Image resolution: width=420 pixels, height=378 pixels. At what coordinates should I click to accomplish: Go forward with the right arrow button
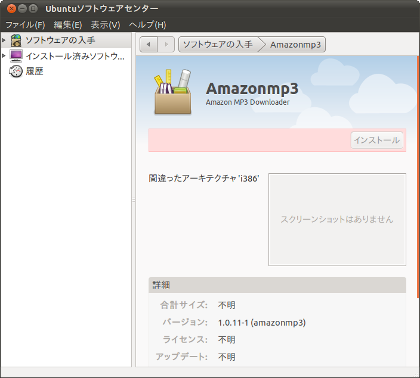(x=166, y=45)
